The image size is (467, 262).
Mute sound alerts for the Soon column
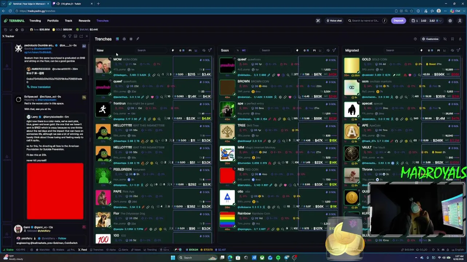click(328, 51)
